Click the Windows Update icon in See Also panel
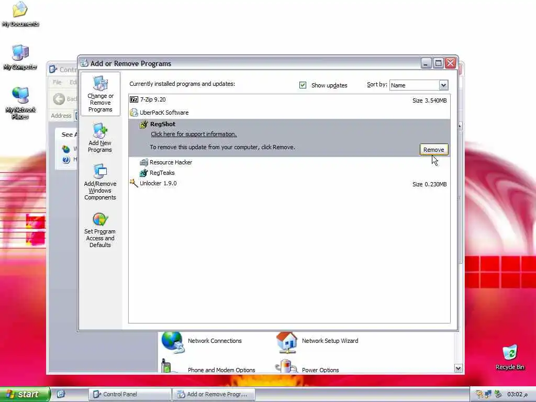The width and height of the screenshot is (536, 402). (x=66, y=149)
